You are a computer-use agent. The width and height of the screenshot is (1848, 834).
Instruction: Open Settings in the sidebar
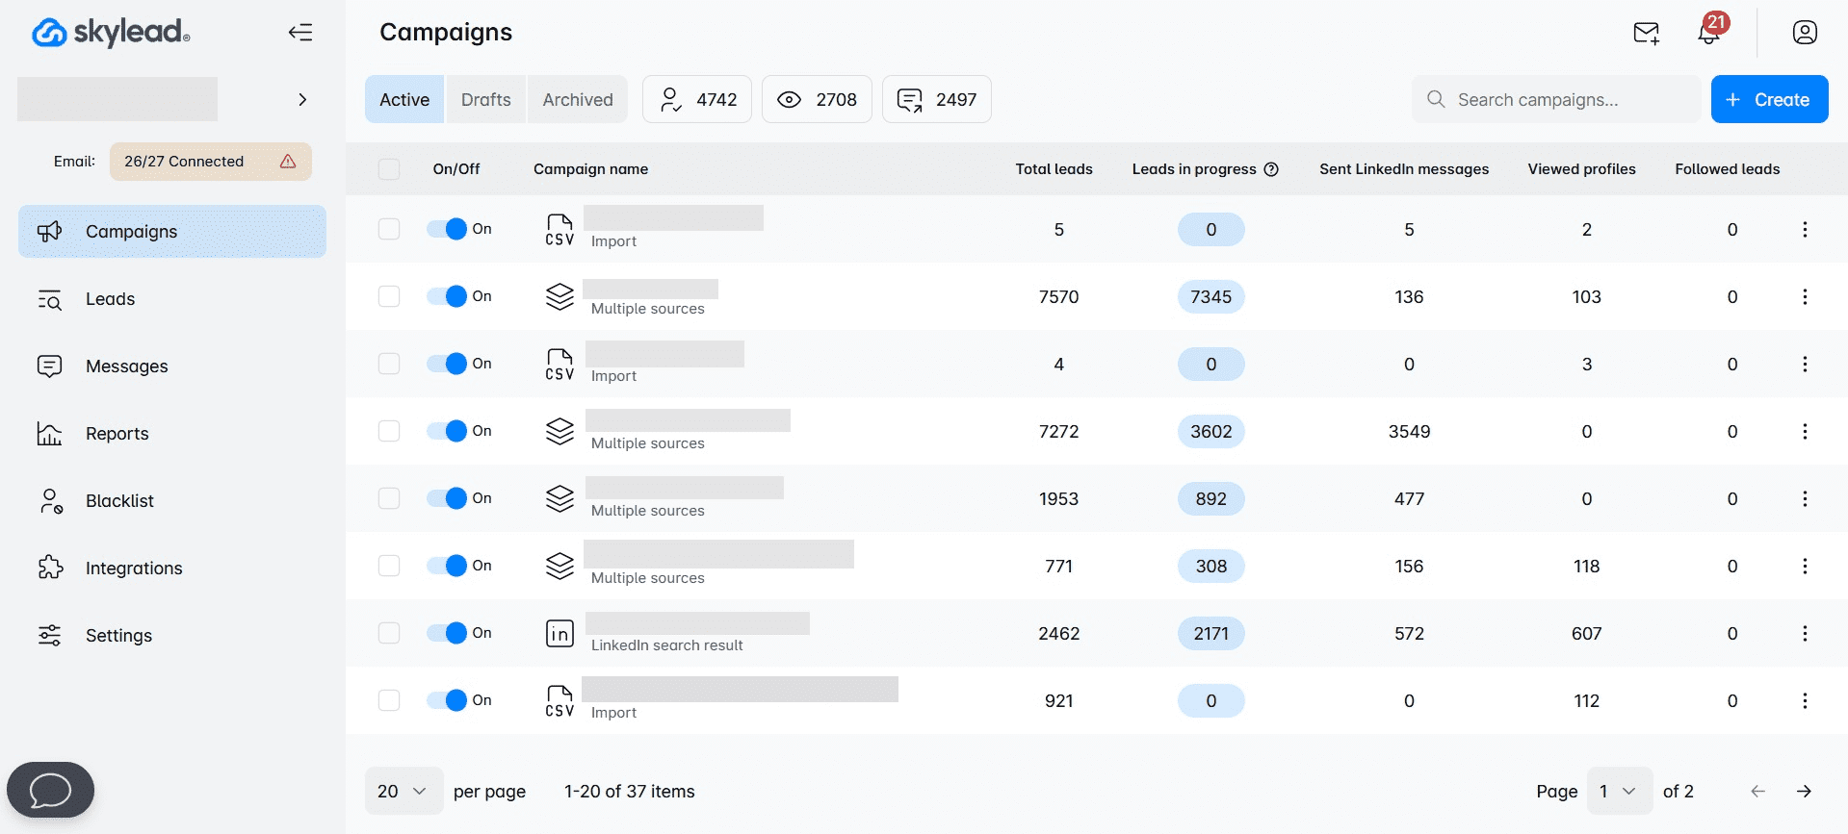[172, 635]
